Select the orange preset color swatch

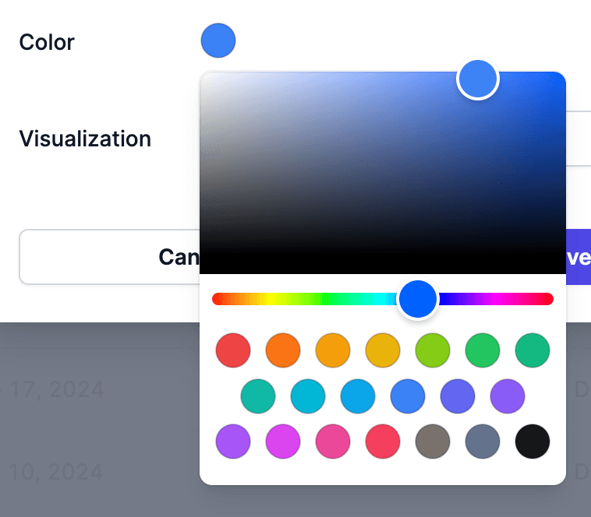pos(283,350)
